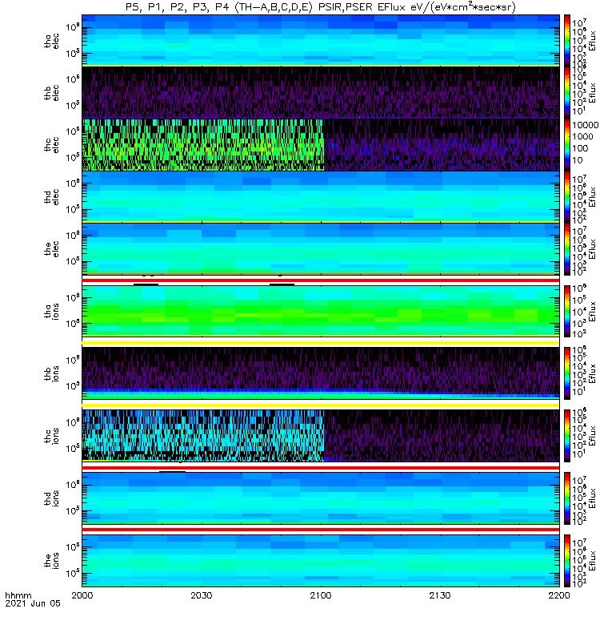The width and height of the screenshot is (600, 641).
Task: Click inside the thd ions spectrogram panel
Action: tap(321, 498)
